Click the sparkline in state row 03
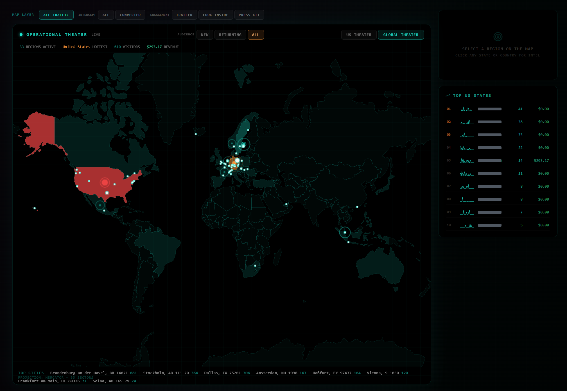 (x=467, y=135)
